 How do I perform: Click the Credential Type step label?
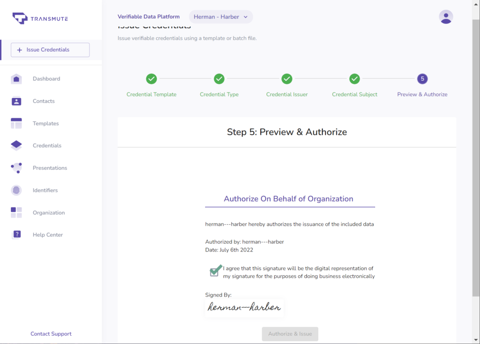pyautogui.click(x=219, y=94)
